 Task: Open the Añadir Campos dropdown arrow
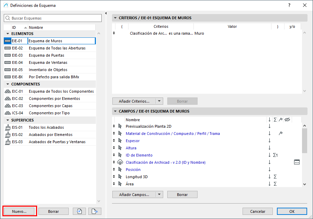[x=159, y=195]
